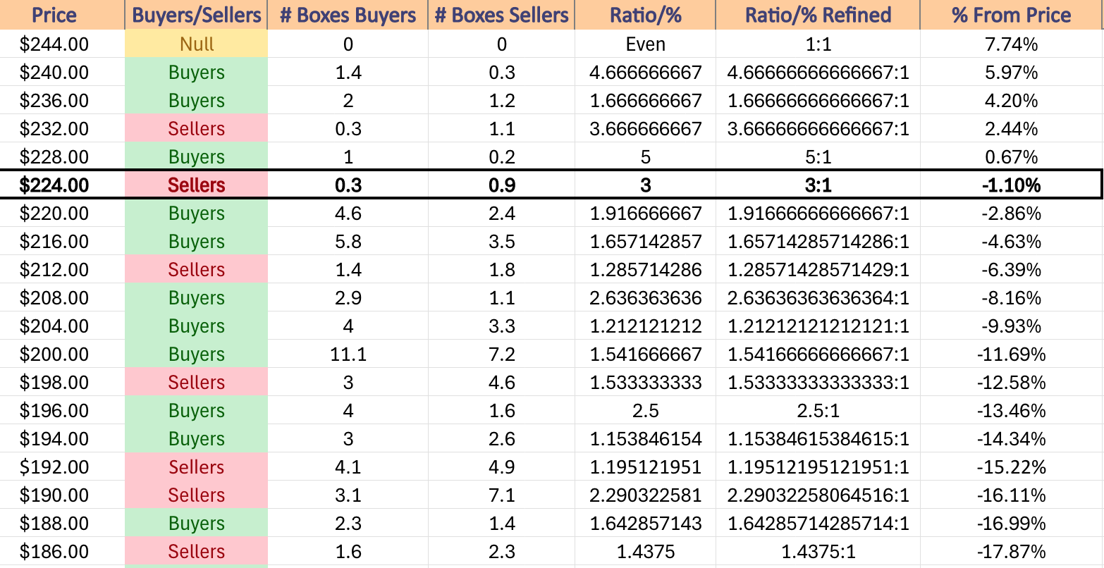Select the -8.16% cell
Viewport: 1104px width, 568px height.
[1012, 298]
